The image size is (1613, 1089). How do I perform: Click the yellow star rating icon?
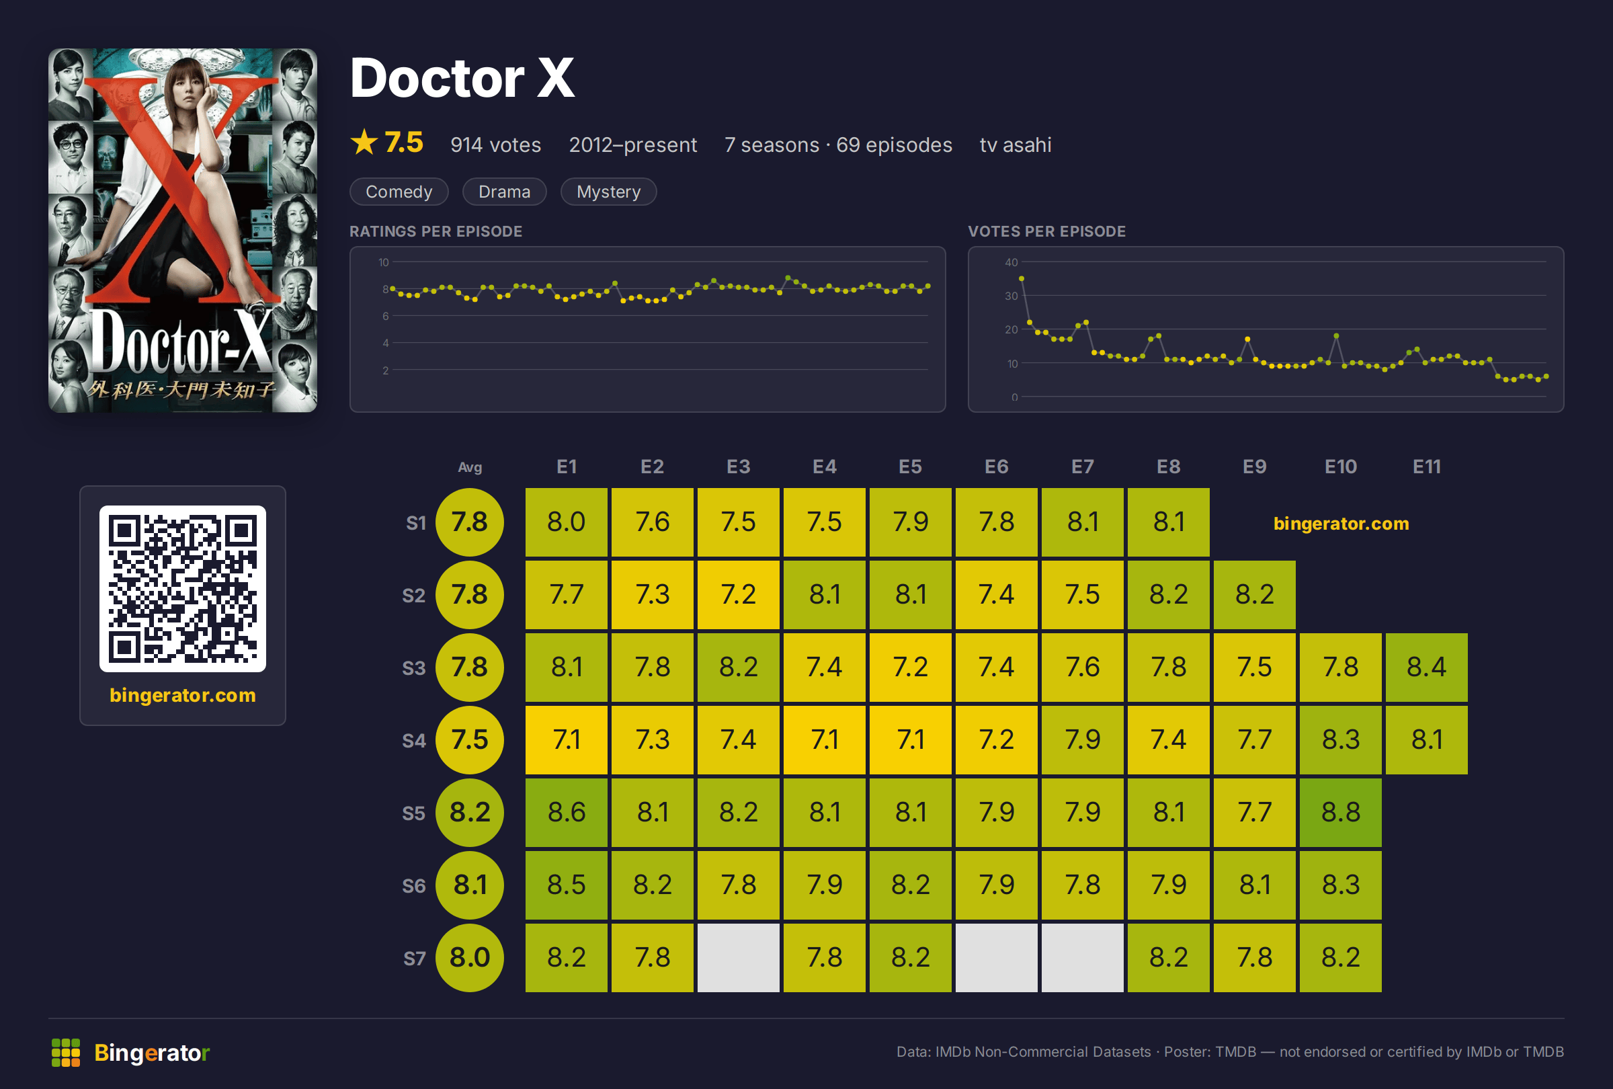(x=364, y=143)
